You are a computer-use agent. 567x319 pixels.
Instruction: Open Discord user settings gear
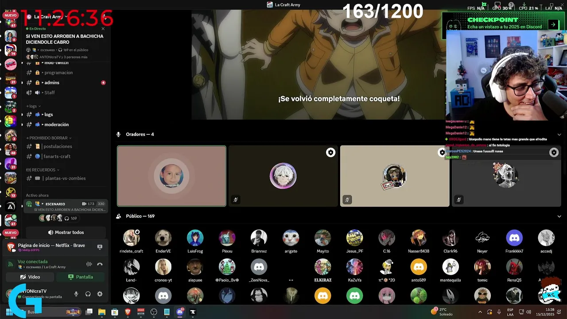[x=100, y=294]
